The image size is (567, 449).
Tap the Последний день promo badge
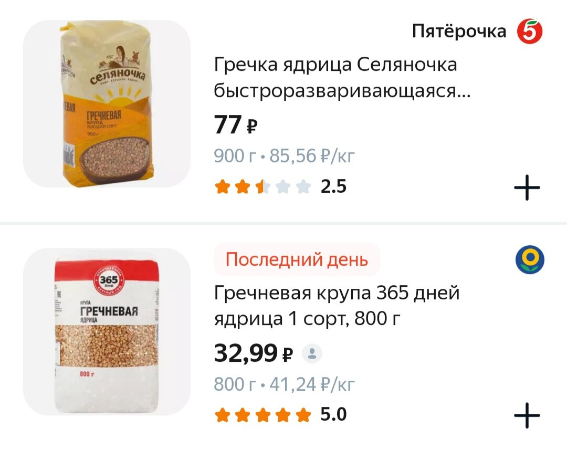(297, 259)
